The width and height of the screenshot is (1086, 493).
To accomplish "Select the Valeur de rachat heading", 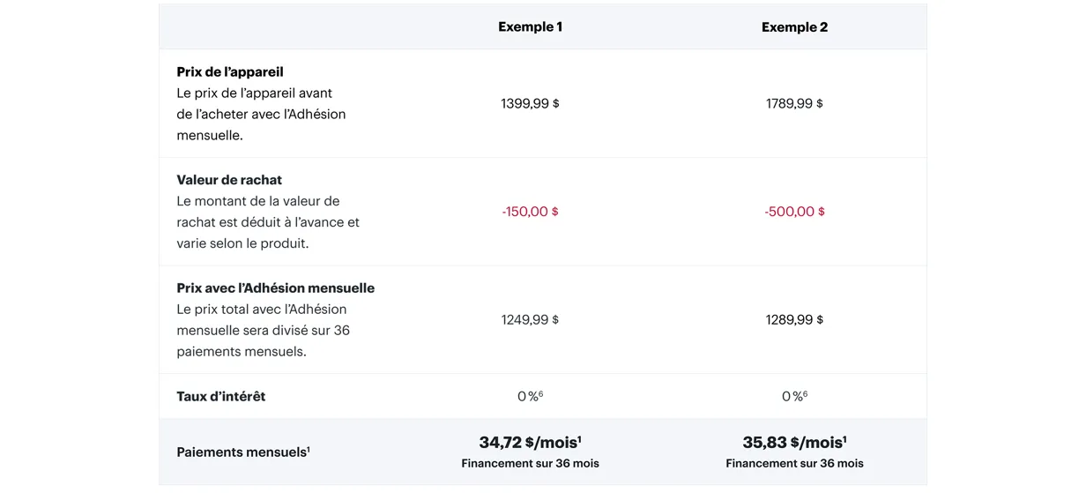I will (x=229, y=180).
